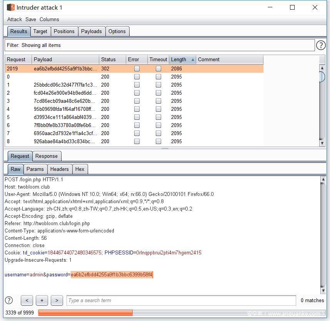Viewport: 330px width, 321px height.
Task: Open the Response tab
Action: pyautogui.click(x=46, y=156)
